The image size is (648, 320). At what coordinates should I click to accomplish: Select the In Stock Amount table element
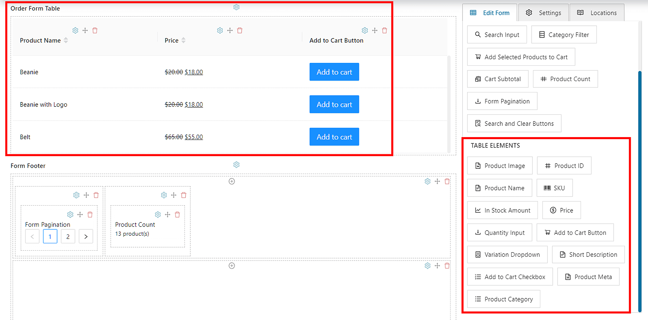coord(502,210)
